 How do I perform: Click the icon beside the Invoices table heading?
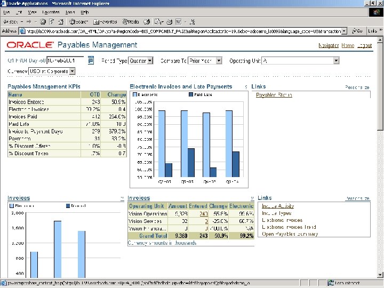252,198
